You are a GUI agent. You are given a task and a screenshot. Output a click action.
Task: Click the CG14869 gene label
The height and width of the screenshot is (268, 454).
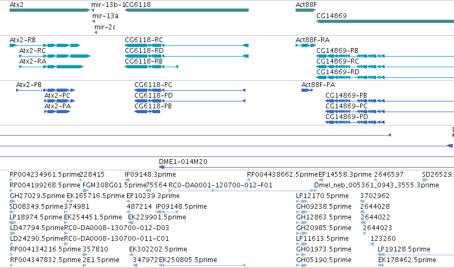331,15
